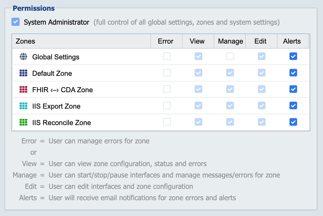Click the green IIS Reconcile Zone grid icon
Image resolution: width=323 pixels, height=216 pixels.
23,122
